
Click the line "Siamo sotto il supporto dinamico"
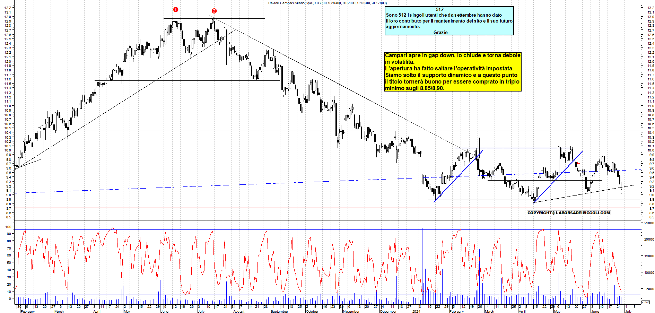point(451,75)
